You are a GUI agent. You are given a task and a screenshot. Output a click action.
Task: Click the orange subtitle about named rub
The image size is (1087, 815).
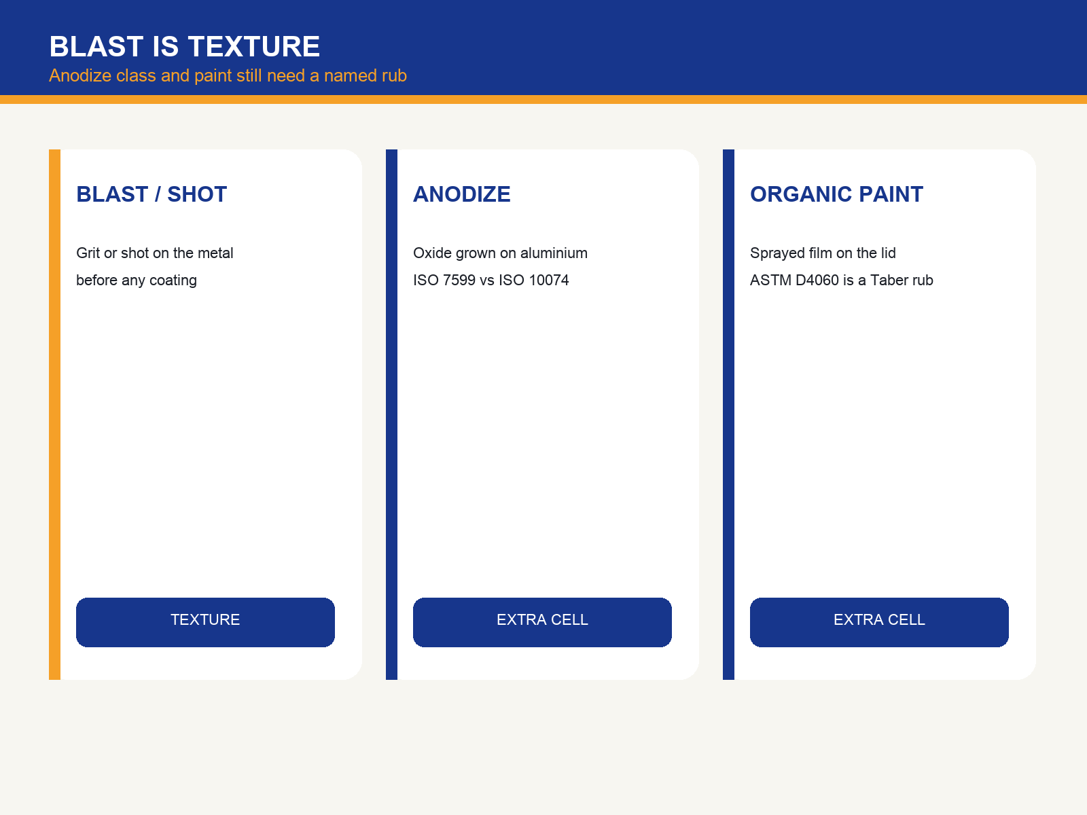pyautogui.click(x=228, y=75)
